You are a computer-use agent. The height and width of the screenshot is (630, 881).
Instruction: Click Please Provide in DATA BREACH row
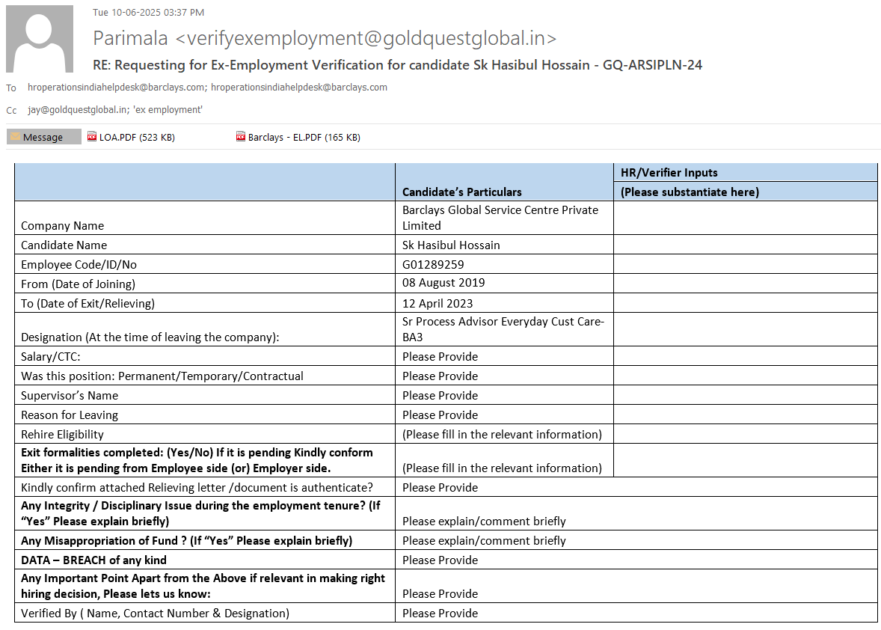(x=440, y=560)
